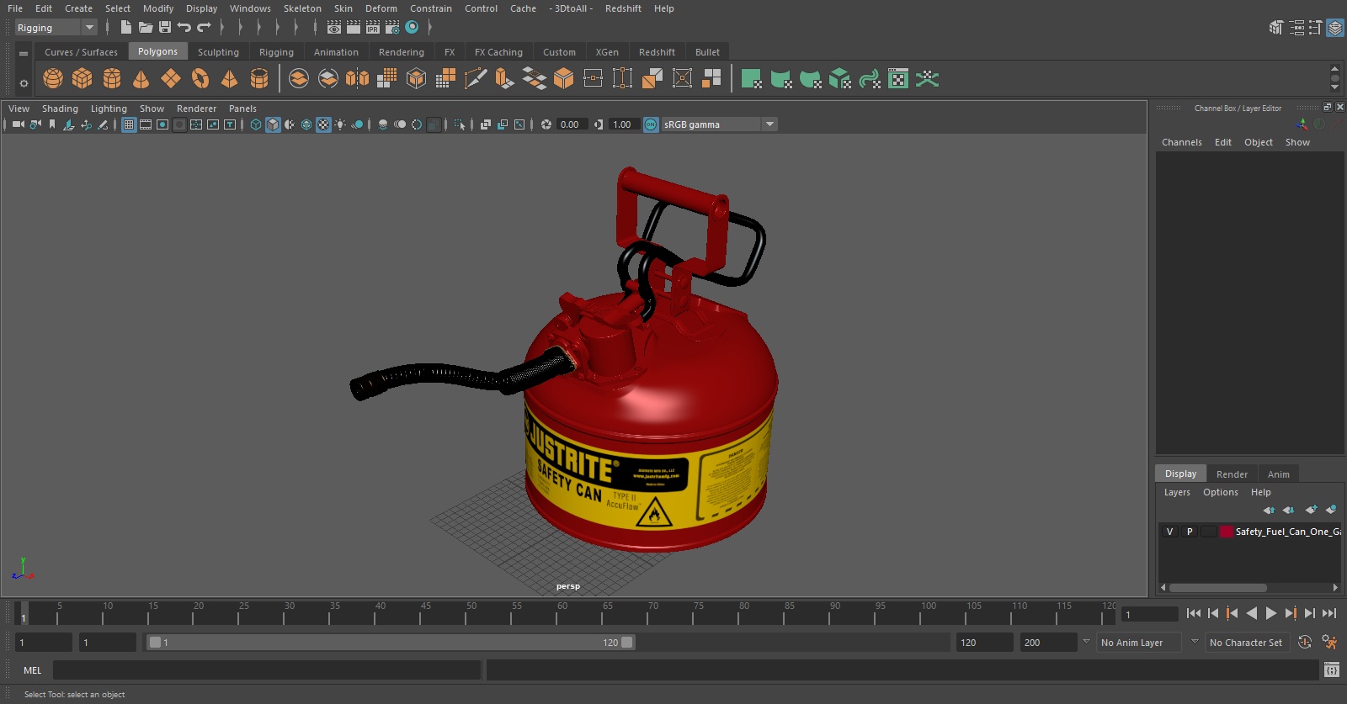Open the File menu
The height and width of the screenshot is (704, 1347).
(15, 8)
